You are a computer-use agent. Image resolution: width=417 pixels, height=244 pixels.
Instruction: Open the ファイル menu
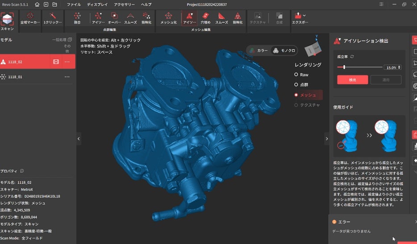(x=74, y=4)
